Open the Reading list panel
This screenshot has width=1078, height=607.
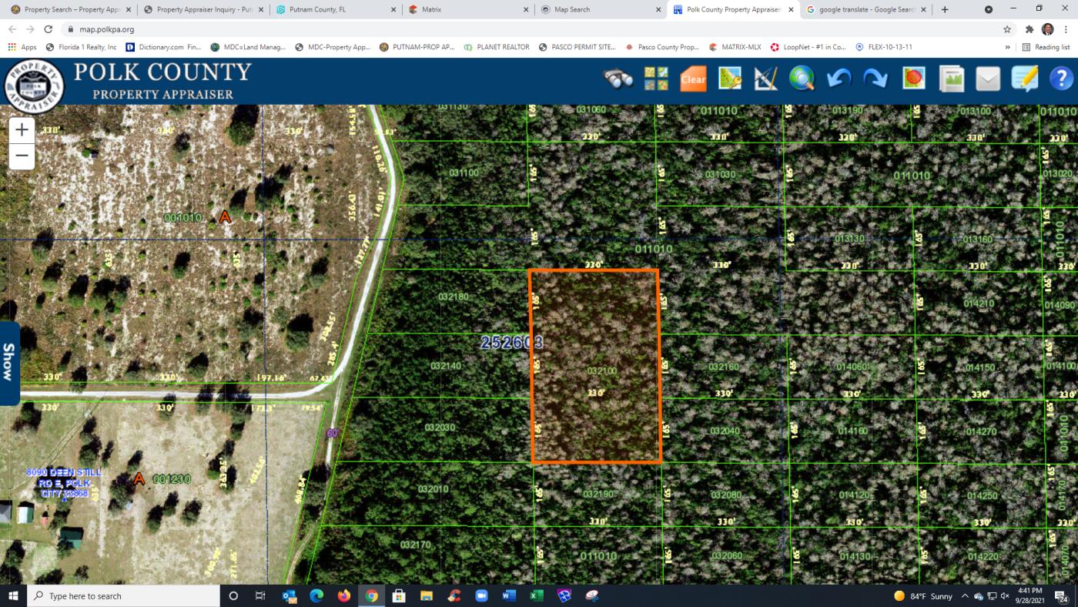[x=1046, y=47]
